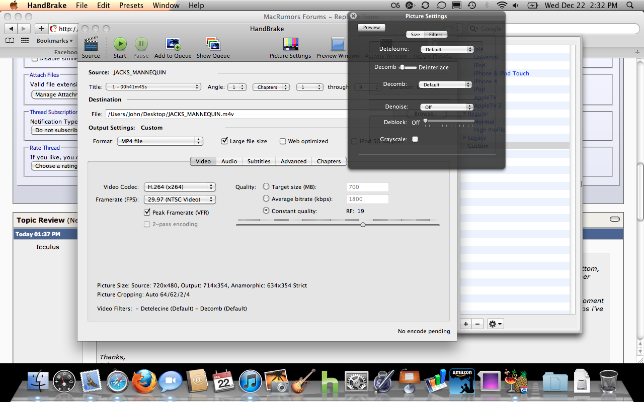
Task: Open the Video Codec dropdown
Action: 180,187
